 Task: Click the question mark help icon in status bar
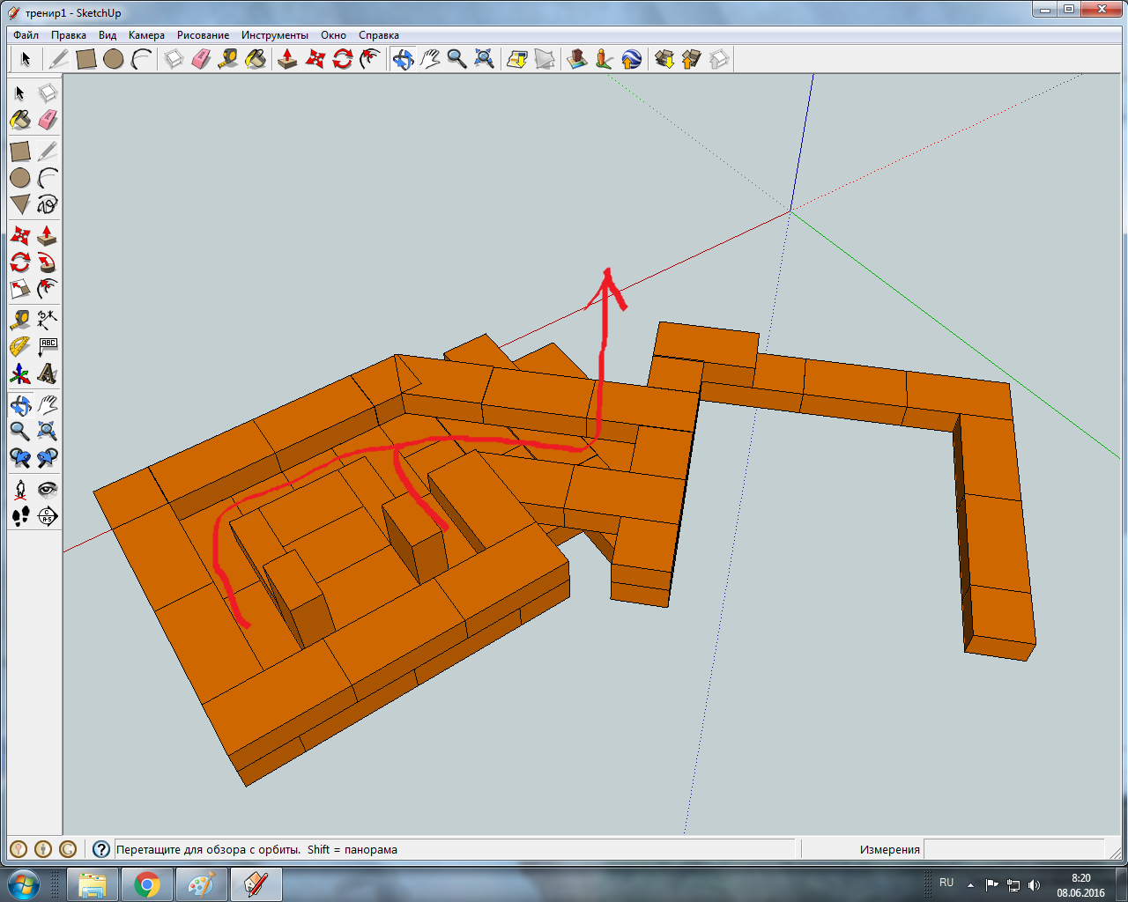[x=101, y=849]
